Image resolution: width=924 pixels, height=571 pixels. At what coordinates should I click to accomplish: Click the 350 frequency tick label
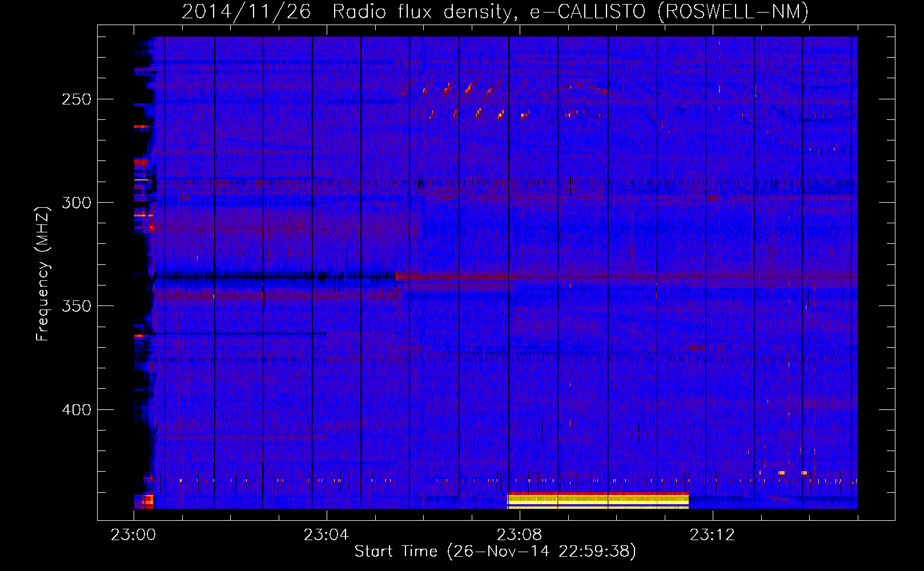[77, 306]
